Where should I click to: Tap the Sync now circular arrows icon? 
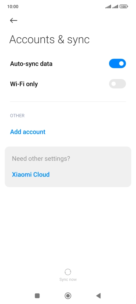tap(68, 272)
